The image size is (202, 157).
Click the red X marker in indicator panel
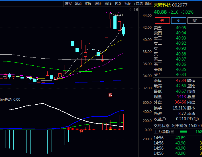[81, 130]
